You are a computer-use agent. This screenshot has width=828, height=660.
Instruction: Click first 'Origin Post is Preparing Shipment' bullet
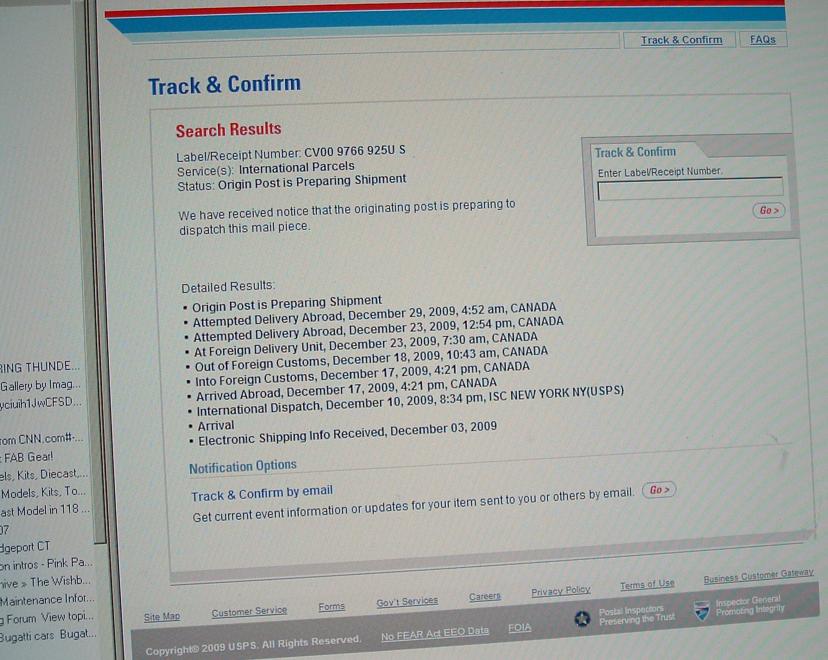coord(287,303)
